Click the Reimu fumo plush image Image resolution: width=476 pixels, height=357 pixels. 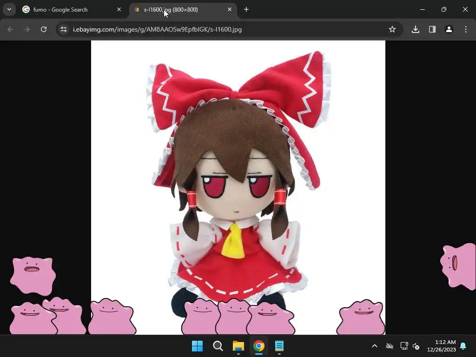pos(238,187)
